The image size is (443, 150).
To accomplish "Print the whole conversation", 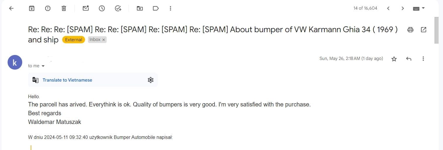I will (x=410, y=30).
